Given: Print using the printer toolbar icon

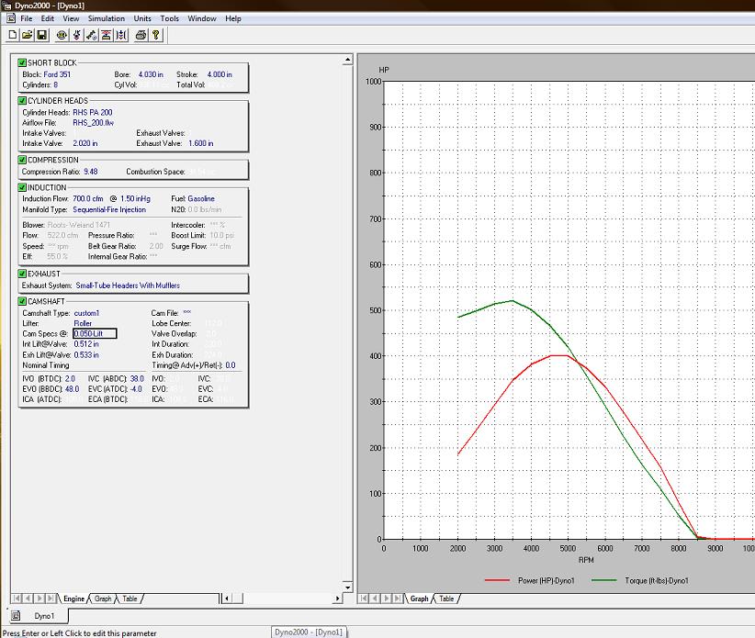Looking at the screenshot, I should (141, 35).
